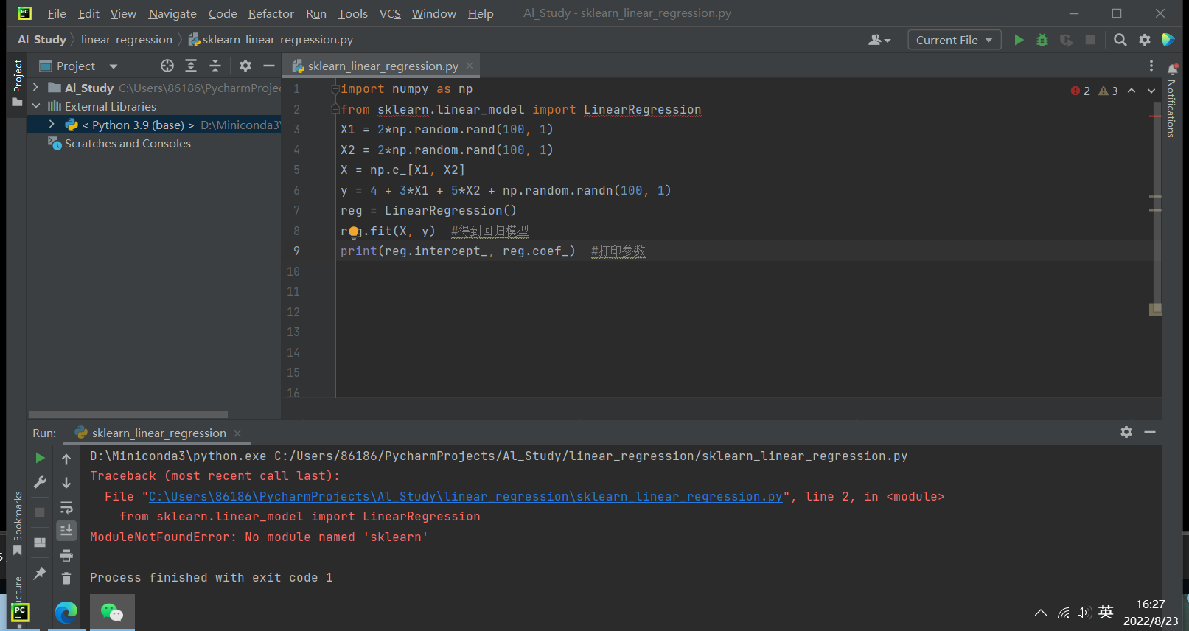Click the JetBrains Toolbox colorful icon

tap(1168, 40)
